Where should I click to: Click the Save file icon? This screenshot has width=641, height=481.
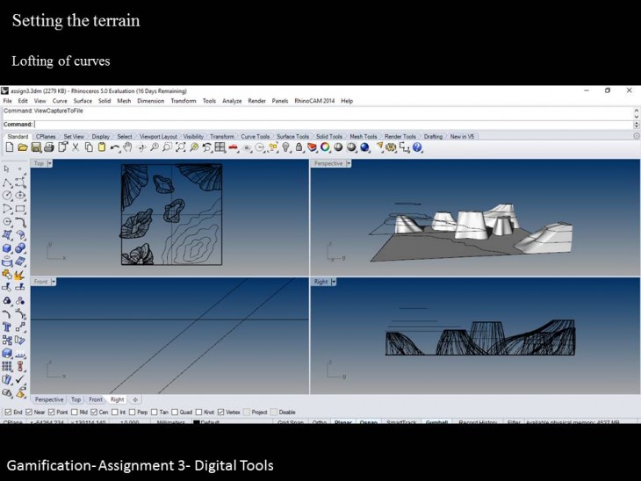click(36, 147)
